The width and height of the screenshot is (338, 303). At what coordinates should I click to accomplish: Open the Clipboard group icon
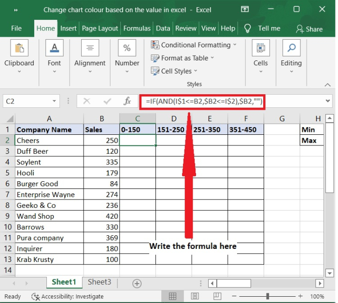pos(19,48)
